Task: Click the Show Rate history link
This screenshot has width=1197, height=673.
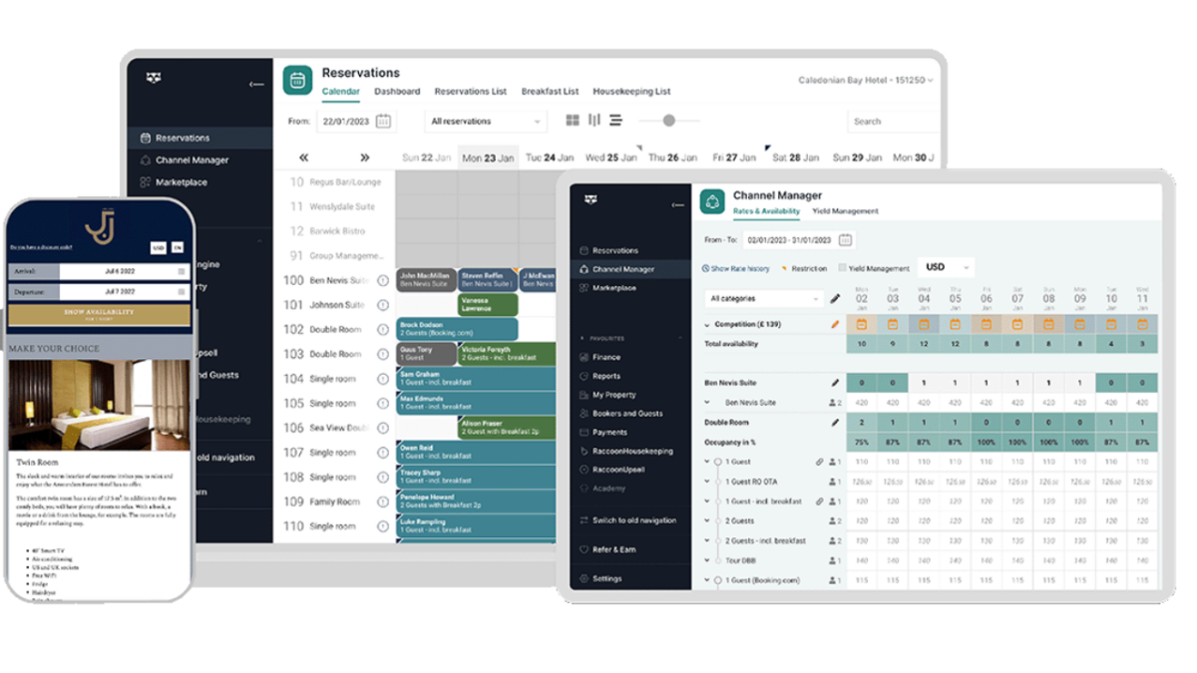Action: pyautogui.click(x=736, y=269)
